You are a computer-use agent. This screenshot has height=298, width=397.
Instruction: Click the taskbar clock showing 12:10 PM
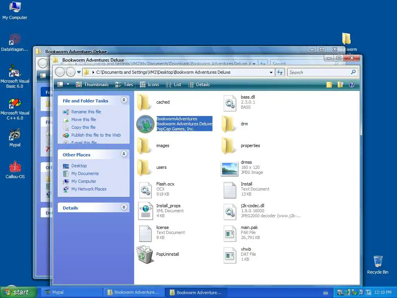coord(383,292)
